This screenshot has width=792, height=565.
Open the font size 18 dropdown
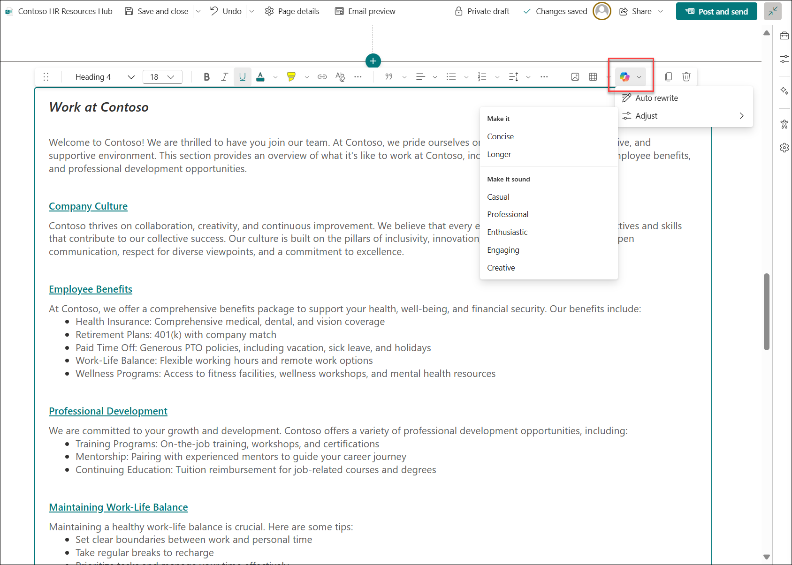(162, 76)
